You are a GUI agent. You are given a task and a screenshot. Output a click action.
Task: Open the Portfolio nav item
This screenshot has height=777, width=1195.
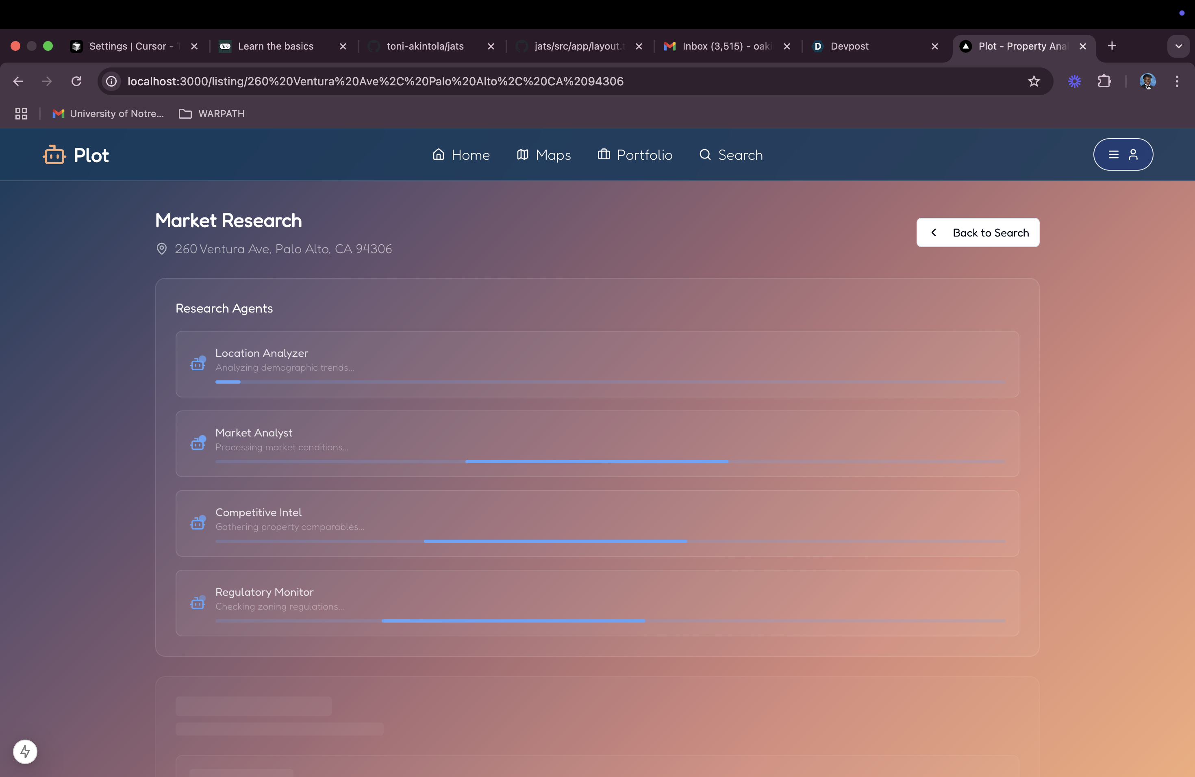(634, 155)
